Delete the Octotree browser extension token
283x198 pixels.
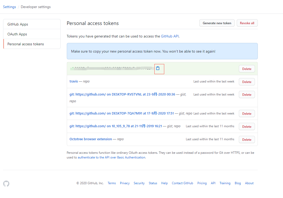point(247,140)
